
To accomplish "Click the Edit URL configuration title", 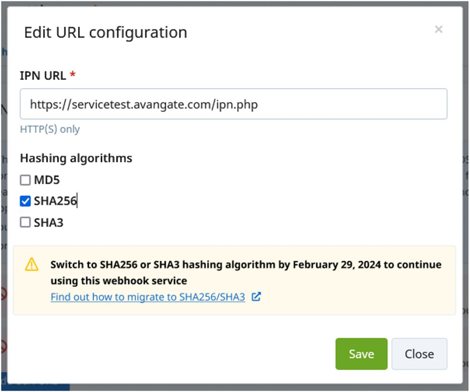I will pos(106,32).
